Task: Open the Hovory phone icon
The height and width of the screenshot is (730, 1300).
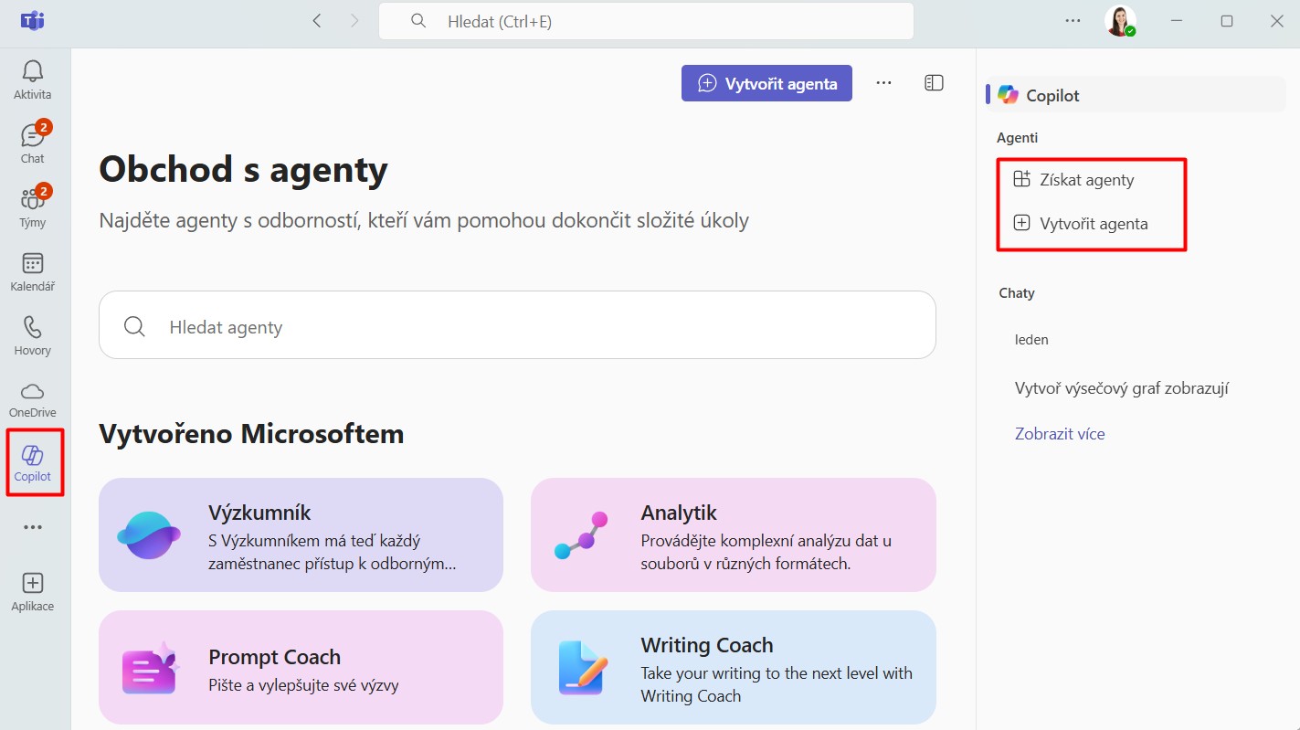Action: click(33, 335)
